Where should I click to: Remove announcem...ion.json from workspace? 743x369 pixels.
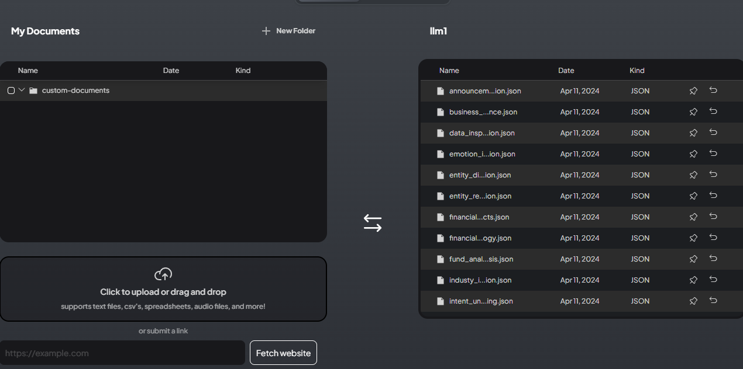click(x=713, y=90)
